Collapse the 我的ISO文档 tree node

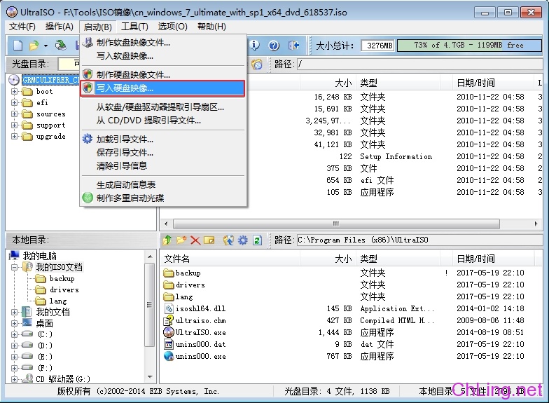pos(14,267)
